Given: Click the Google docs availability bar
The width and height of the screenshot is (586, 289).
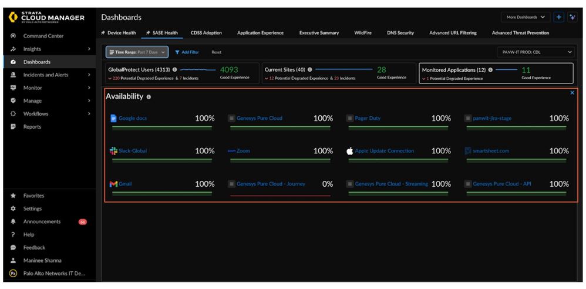Looking at the screenshot, I should point(162,127).
